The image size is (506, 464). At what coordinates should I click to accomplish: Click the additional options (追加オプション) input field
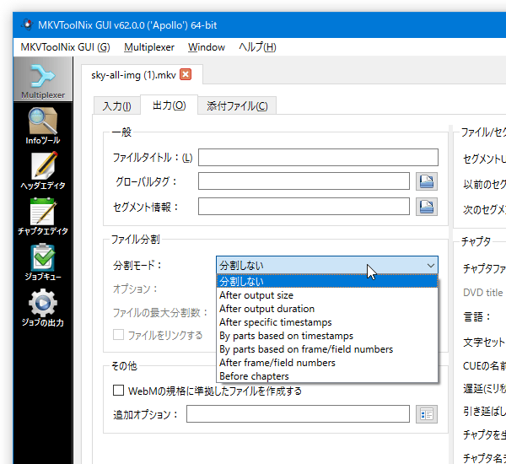click(x=298, y=414)
